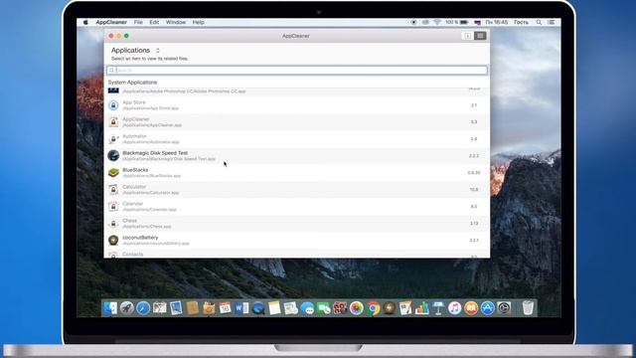Open the Window menu
The image size is (636, 358).
click(176, 22)
